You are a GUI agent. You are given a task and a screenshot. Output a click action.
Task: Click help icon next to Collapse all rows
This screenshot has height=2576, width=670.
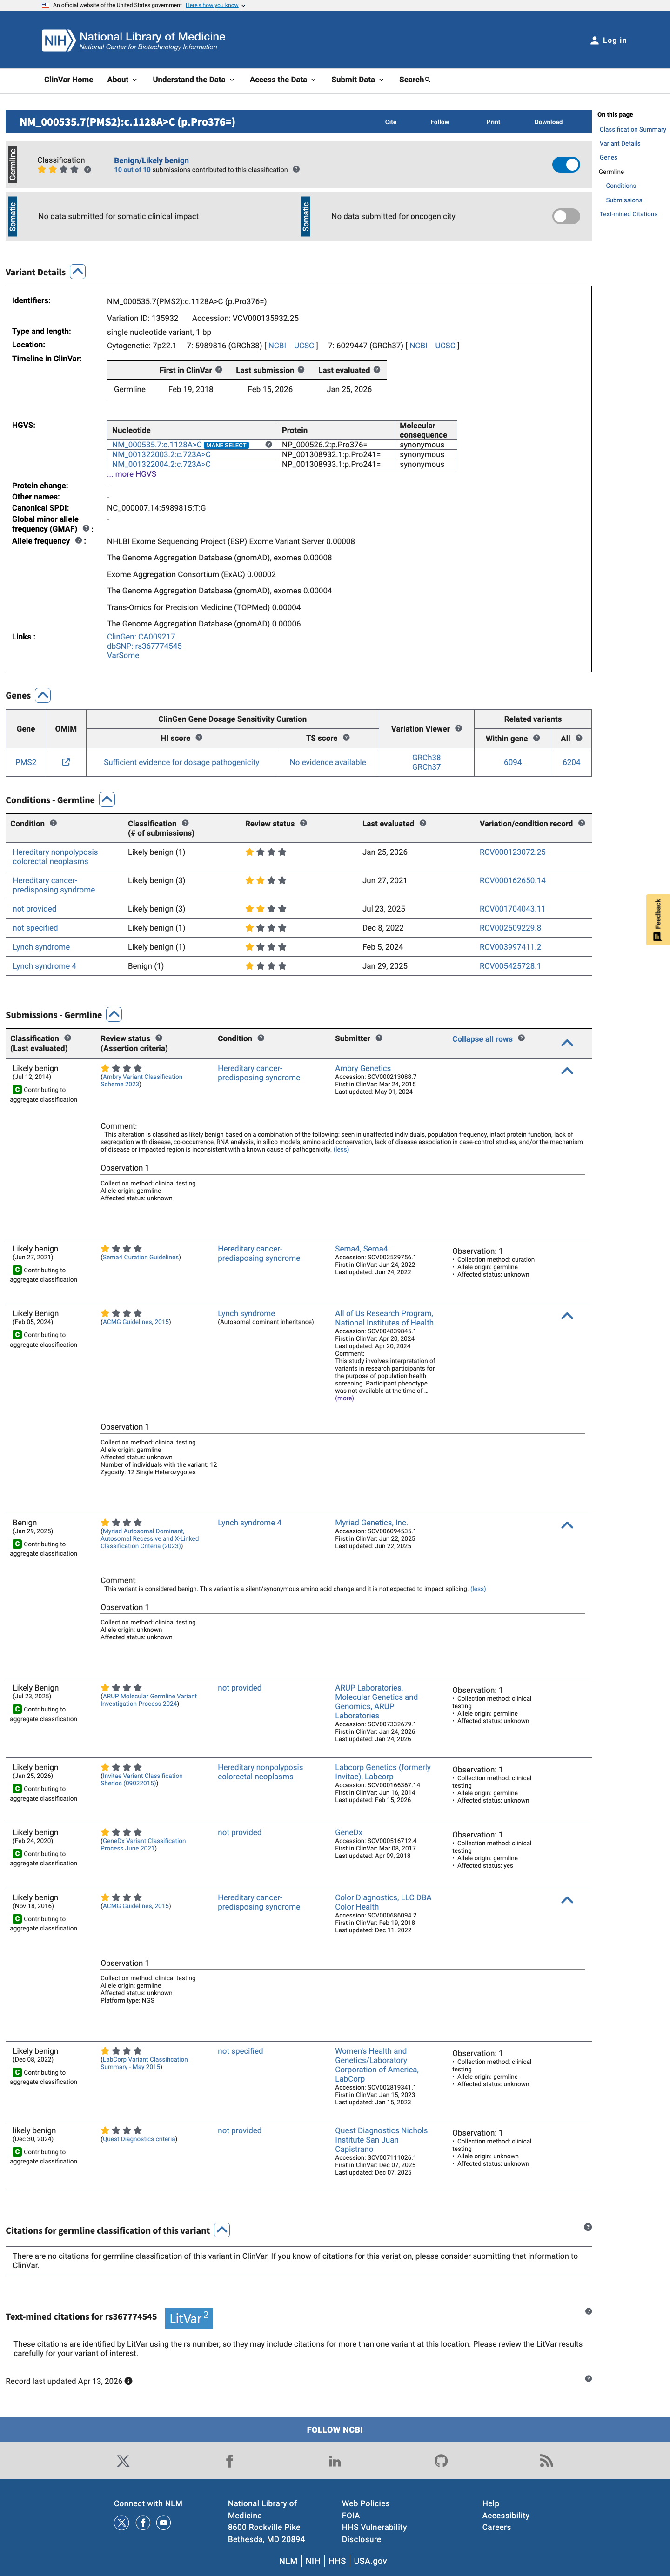(521, 1038)
